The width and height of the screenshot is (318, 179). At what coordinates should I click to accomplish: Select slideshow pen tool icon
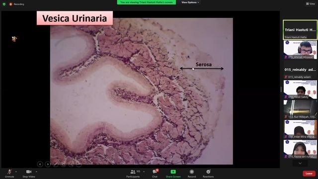coord(55,164)
